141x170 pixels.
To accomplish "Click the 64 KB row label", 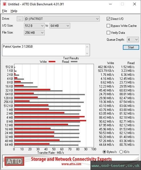I will point(9,94).
